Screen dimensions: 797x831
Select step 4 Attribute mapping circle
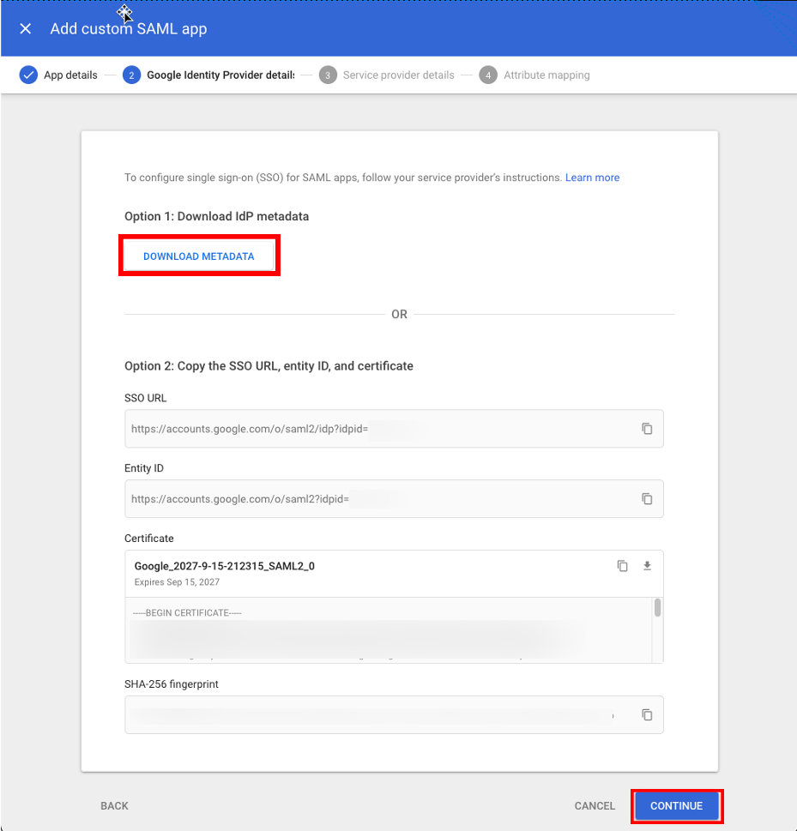click(487, 75)
